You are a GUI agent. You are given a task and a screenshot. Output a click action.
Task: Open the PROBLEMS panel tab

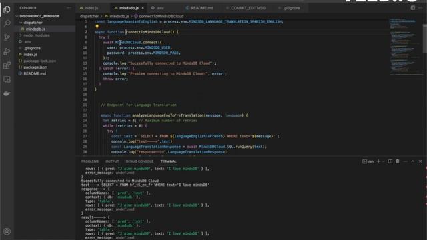click(x=90, y=161)
